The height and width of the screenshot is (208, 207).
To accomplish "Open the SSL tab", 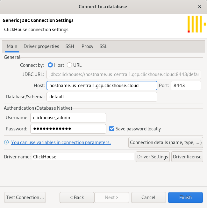I will pos(103,46).
